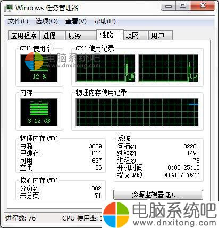Select the 性能 tab

click(x=110, y=35)
